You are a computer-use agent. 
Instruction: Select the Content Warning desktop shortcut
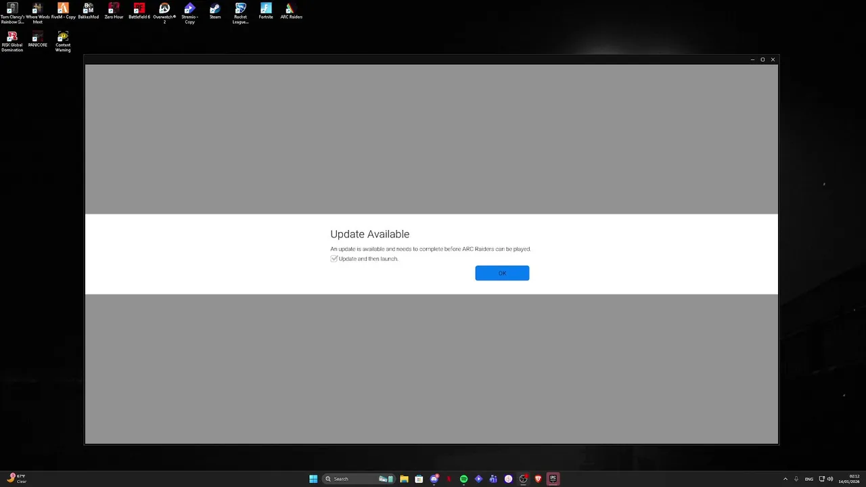click(63, 42)
